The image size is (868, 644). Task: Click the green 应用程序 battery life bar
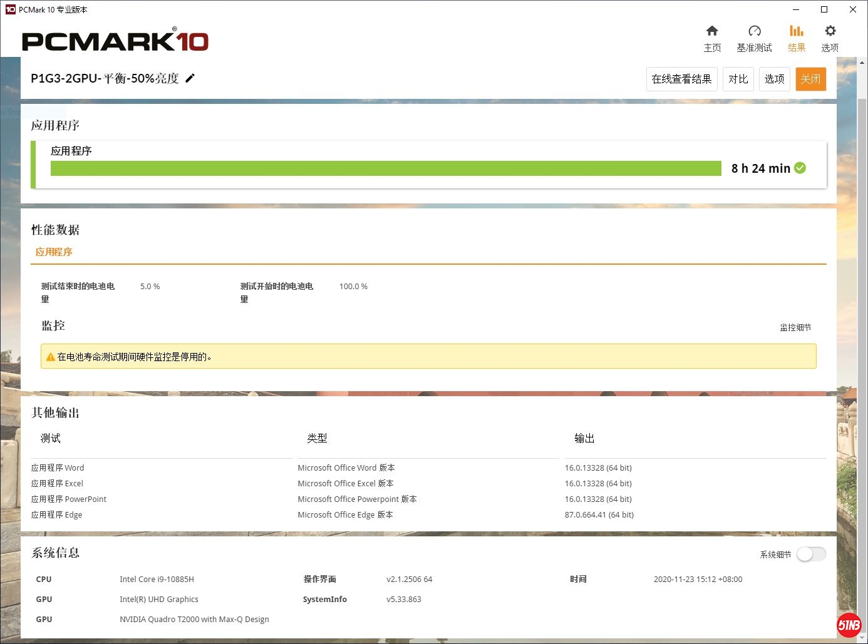pos(386,168)
